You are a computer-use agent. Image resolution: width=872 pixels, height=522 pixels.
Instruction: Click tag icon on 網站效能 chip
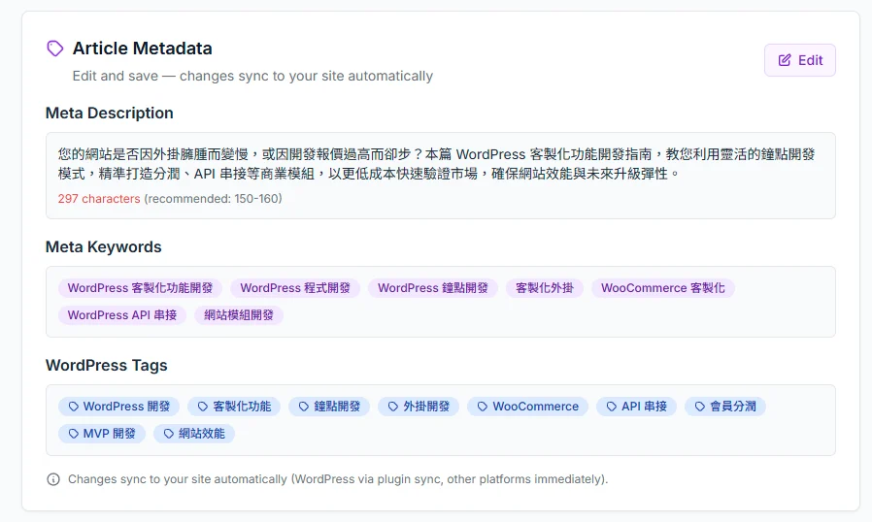tap(169, 434)
